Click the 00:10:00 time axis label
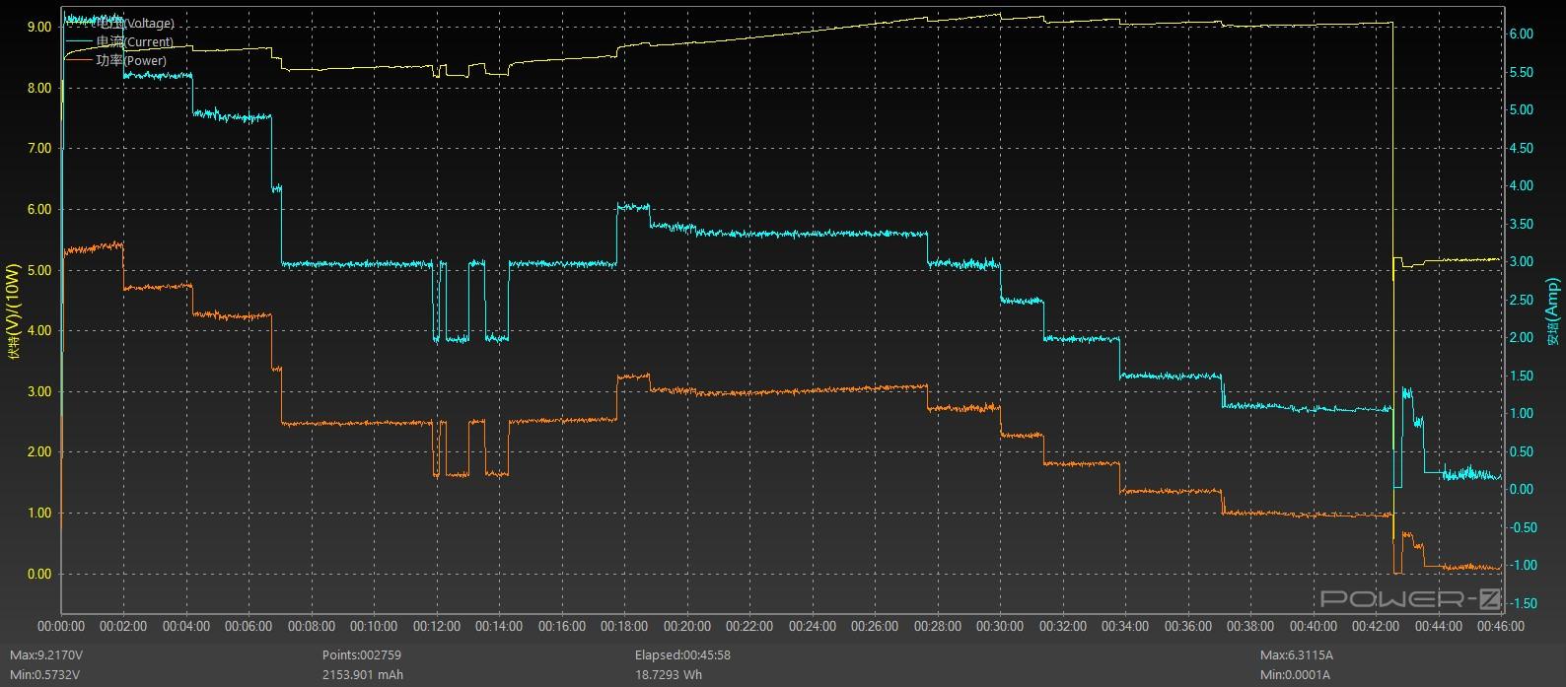 coord(374,627)
